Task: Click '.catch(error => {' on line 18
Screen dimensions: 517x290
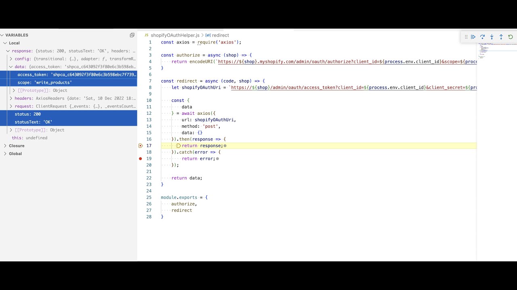Action: (199, 152)
